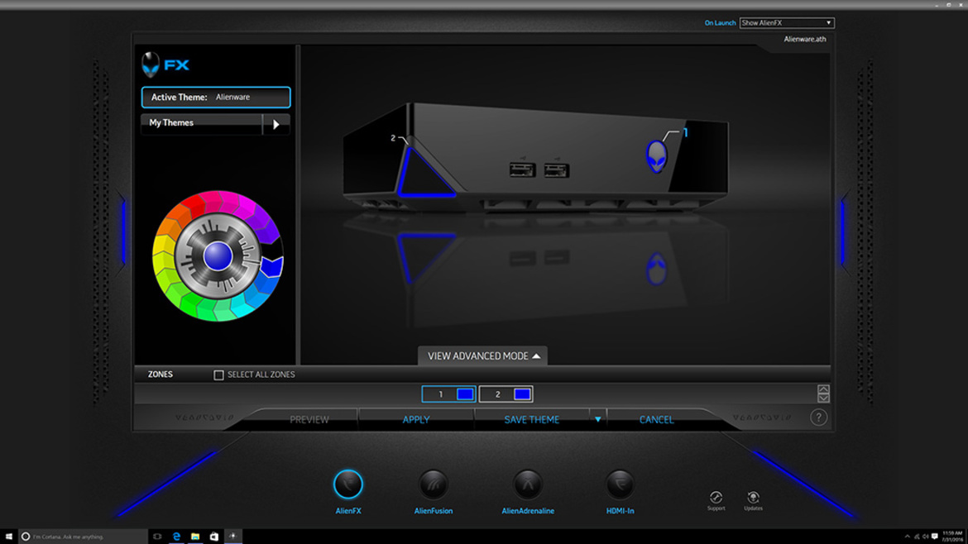Click the zones list scroll up arrow

pos(823,389)
